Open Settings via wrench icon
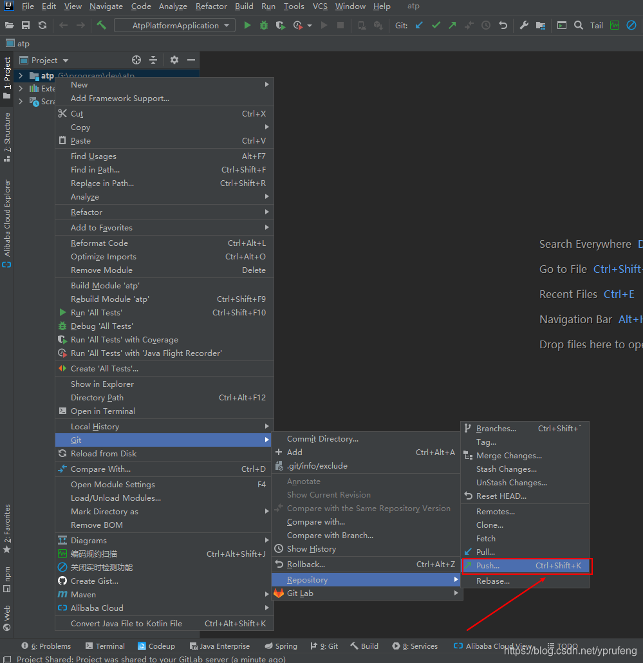This screenshot has width=643, height=663. (x=524, y=25)
